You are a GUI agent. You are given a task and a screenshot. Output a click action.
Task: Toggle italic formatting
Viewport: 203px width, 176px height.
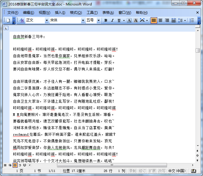pyautogui.click(x=112, y=20)
